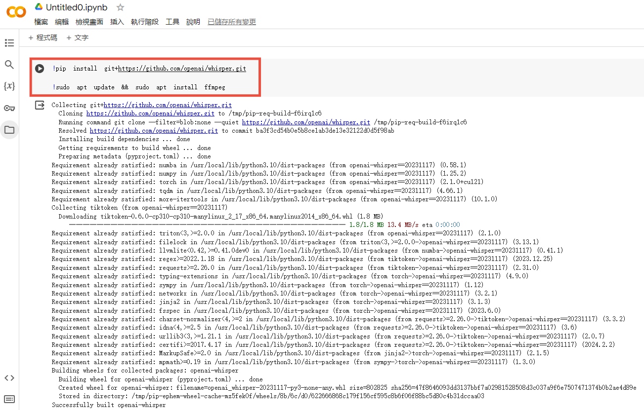Image resolution: width=644 pixels, height=410 pixels.
Task: Open the files folder panel
Action: pos(9,130)
